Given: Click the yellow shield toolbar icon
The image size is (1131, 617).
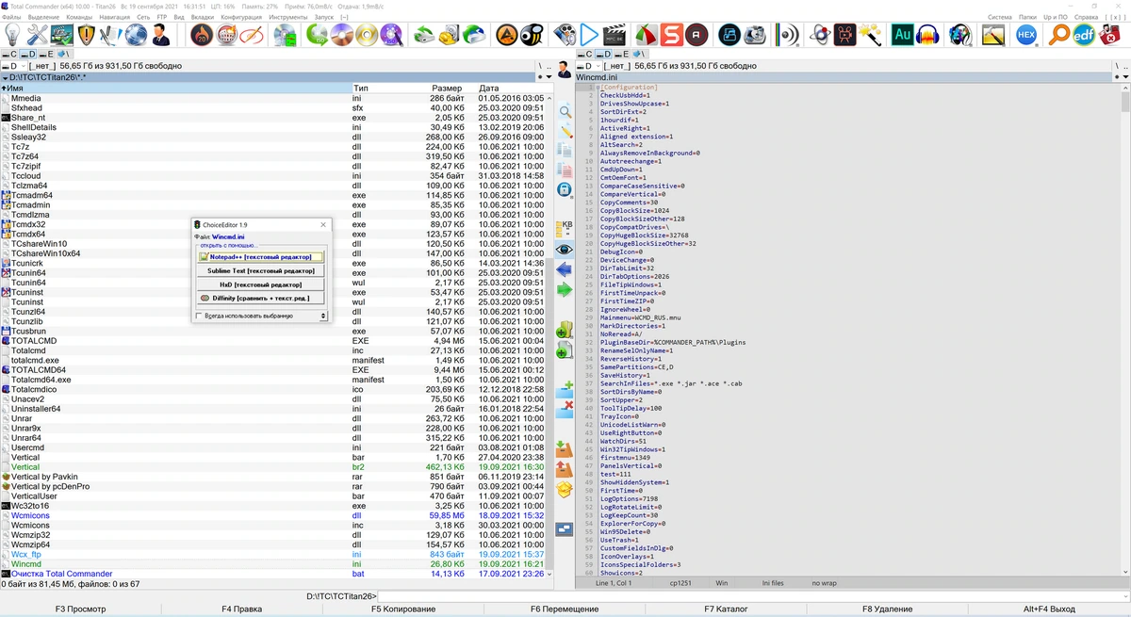Looking at the screenshot, I should 87,36.
